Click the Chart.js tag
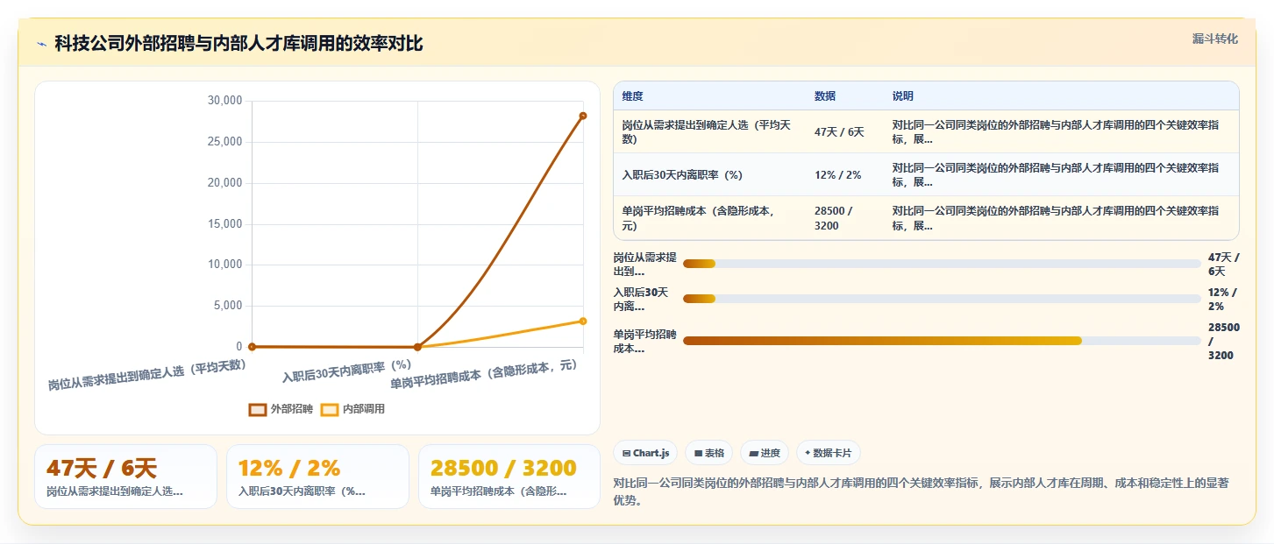Image resolution: width=1274 pixels, height=544 pixels. (645, 453)
